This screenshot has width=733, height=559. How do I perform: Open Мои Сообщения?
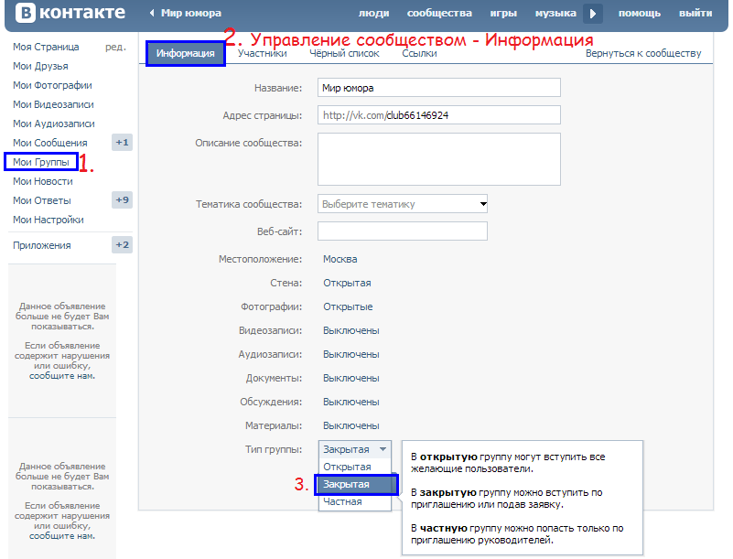[x=50, y=143]
